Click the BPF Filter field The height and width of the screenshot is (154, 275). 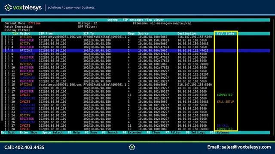click(88, 27)
